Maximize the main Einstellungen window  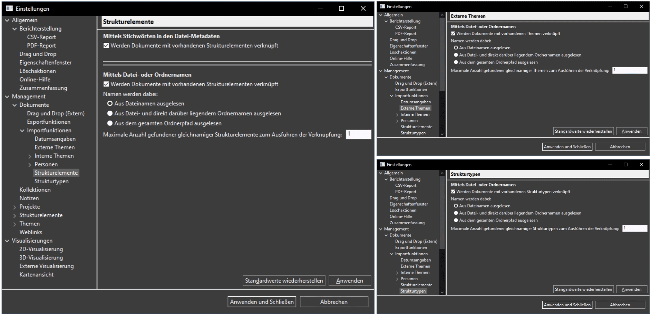click(x=341, y=9)
